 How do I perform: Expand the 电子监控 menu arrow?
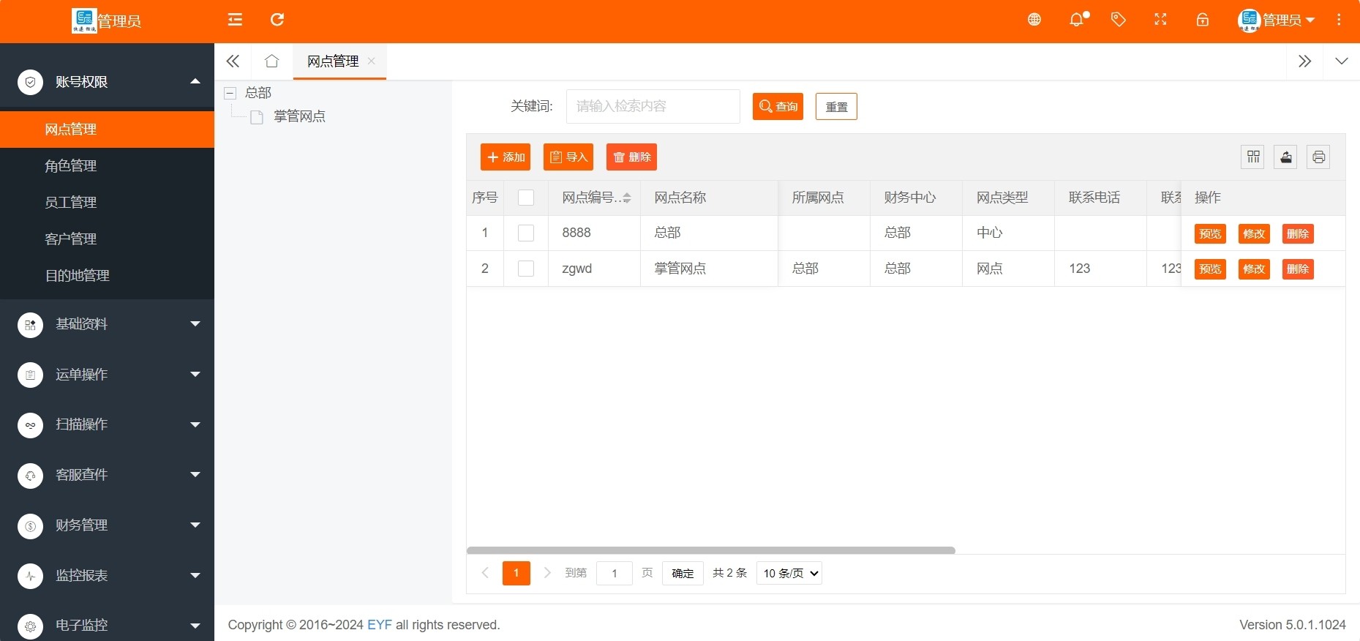[195, 626]
